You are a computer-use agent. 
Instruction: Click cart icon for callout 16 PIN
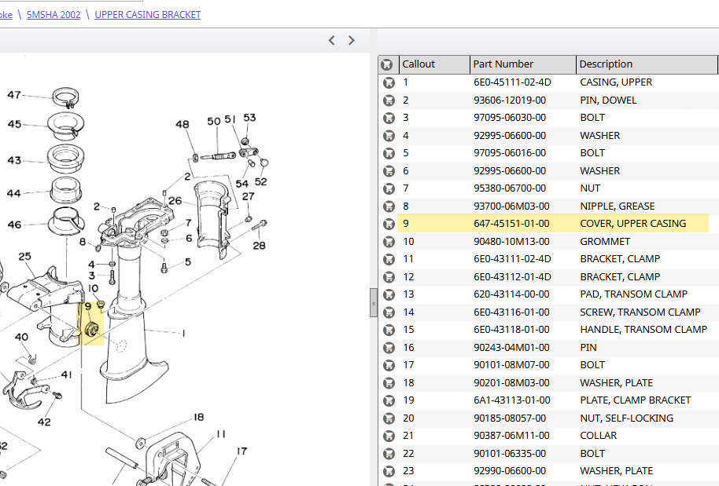(x=389, y=348)
